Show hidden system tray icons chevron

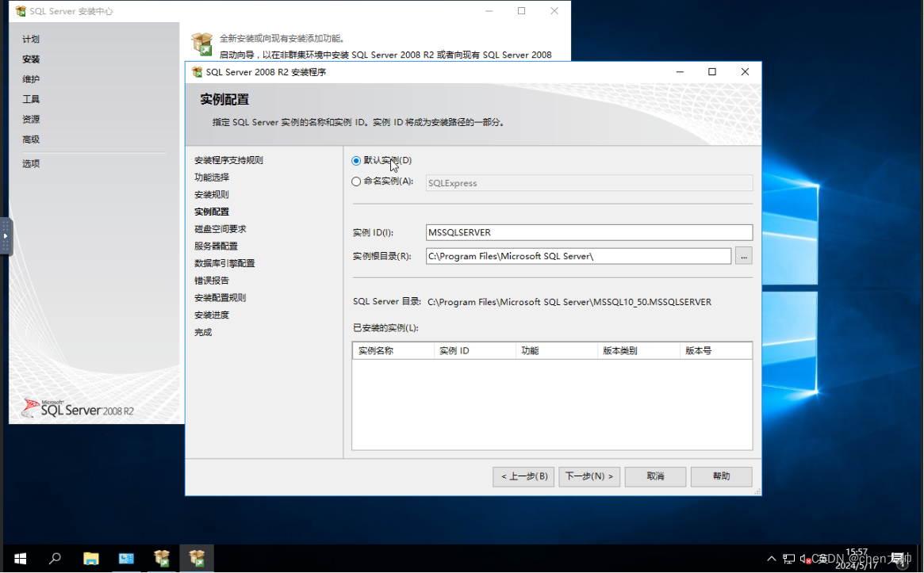coord(772,559)
